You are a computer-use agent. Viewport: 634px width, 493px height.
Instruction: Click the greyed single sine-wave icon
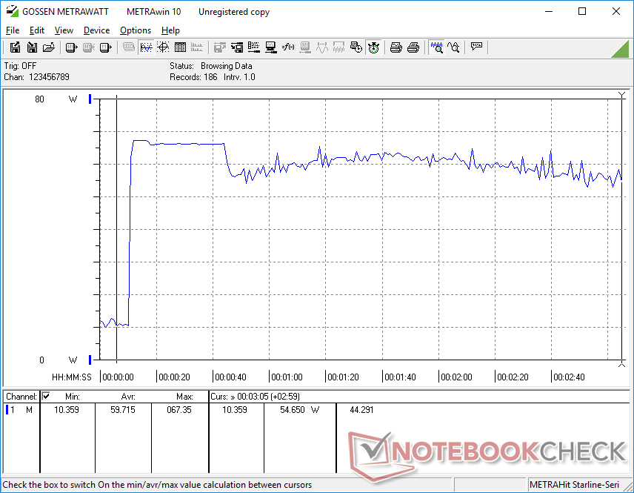click(x=322, y=47)
